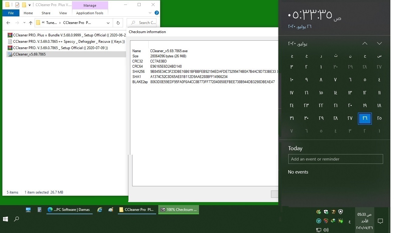Click the CRC32 value CC7A83BD

point(158,61)
